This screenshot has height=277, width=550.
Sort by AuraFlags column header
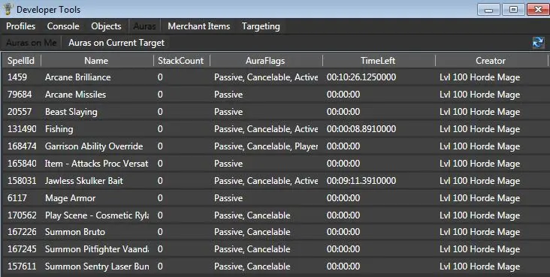point(265,61)
